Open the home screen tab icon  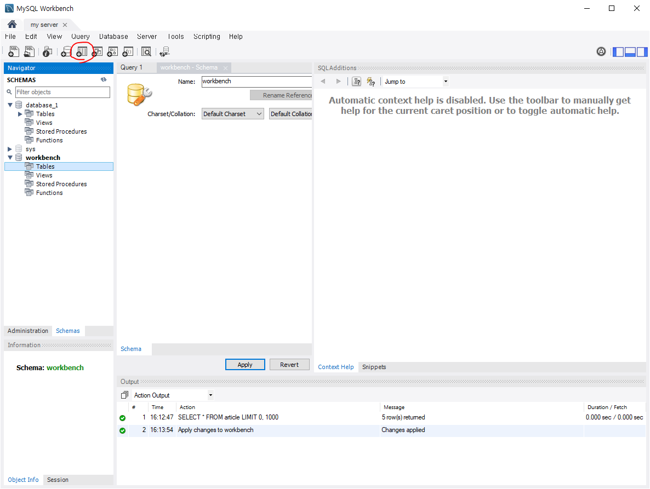[x=12, y=25]
